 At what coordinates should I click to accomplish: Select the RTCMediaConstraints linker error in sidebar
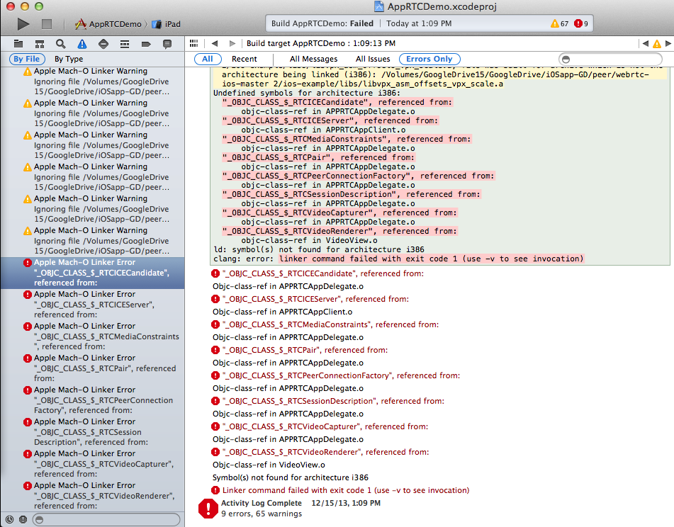[93, 336]
